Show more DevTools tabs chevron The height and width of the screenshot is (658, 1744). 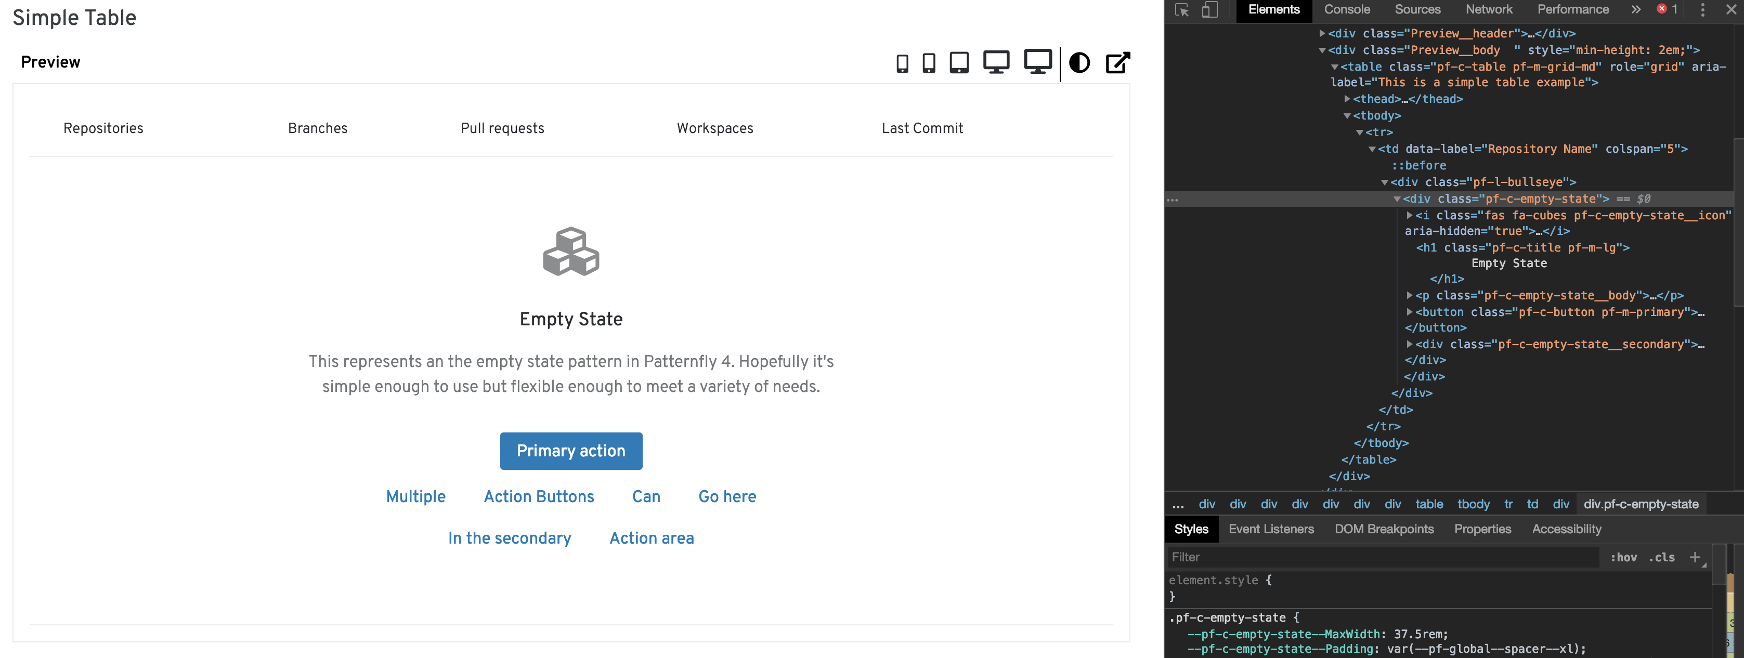tap(1636, 9)
